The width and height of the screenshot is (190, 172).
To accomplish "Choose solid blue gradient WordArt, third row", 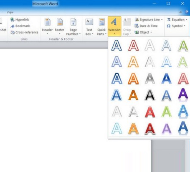I will (x=166, y=78).
